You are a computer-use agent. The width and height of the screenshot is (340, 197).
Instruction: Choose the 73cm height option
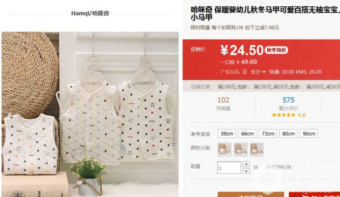click(268, 134)
